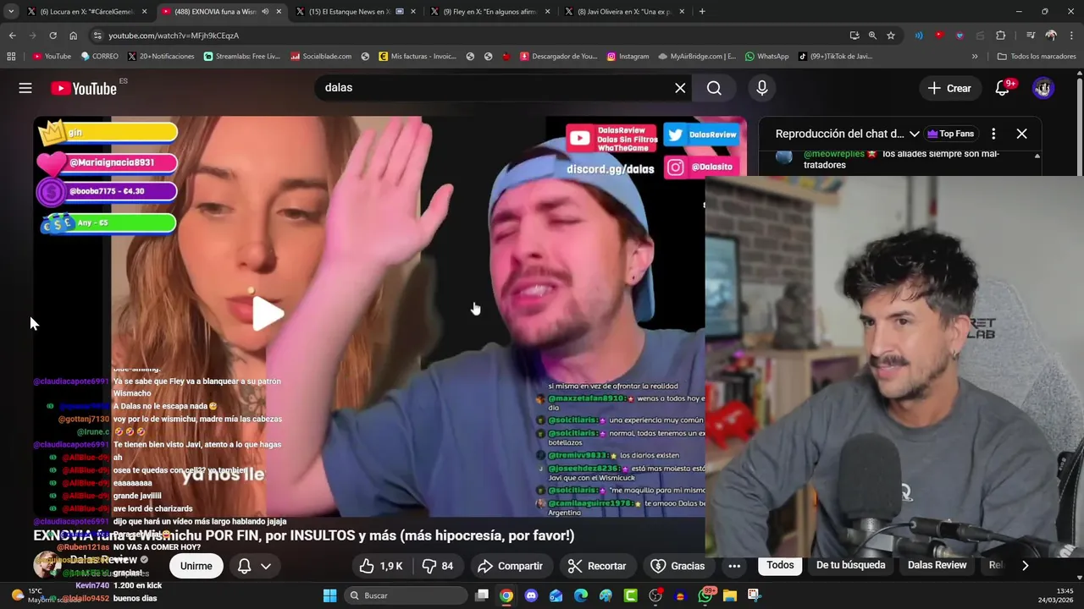This screenshot has height=609, width=1084.
Task: Open the apps grid in bookmarks bar
Action: pyautogui.click(x=11, y=57)
